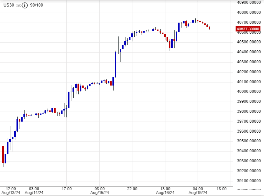This screenshot has height=196, width=264.
Task: Open the US30 instrument info icon
Action: tap(25, 5)
